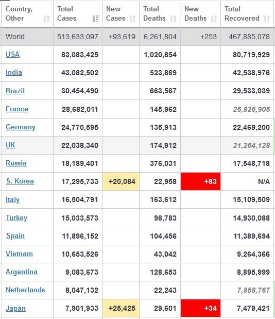Sort by the New Deaths column icon
This screenshot has height=319, width=275.
pyautogui.click(x=214, y=19)
